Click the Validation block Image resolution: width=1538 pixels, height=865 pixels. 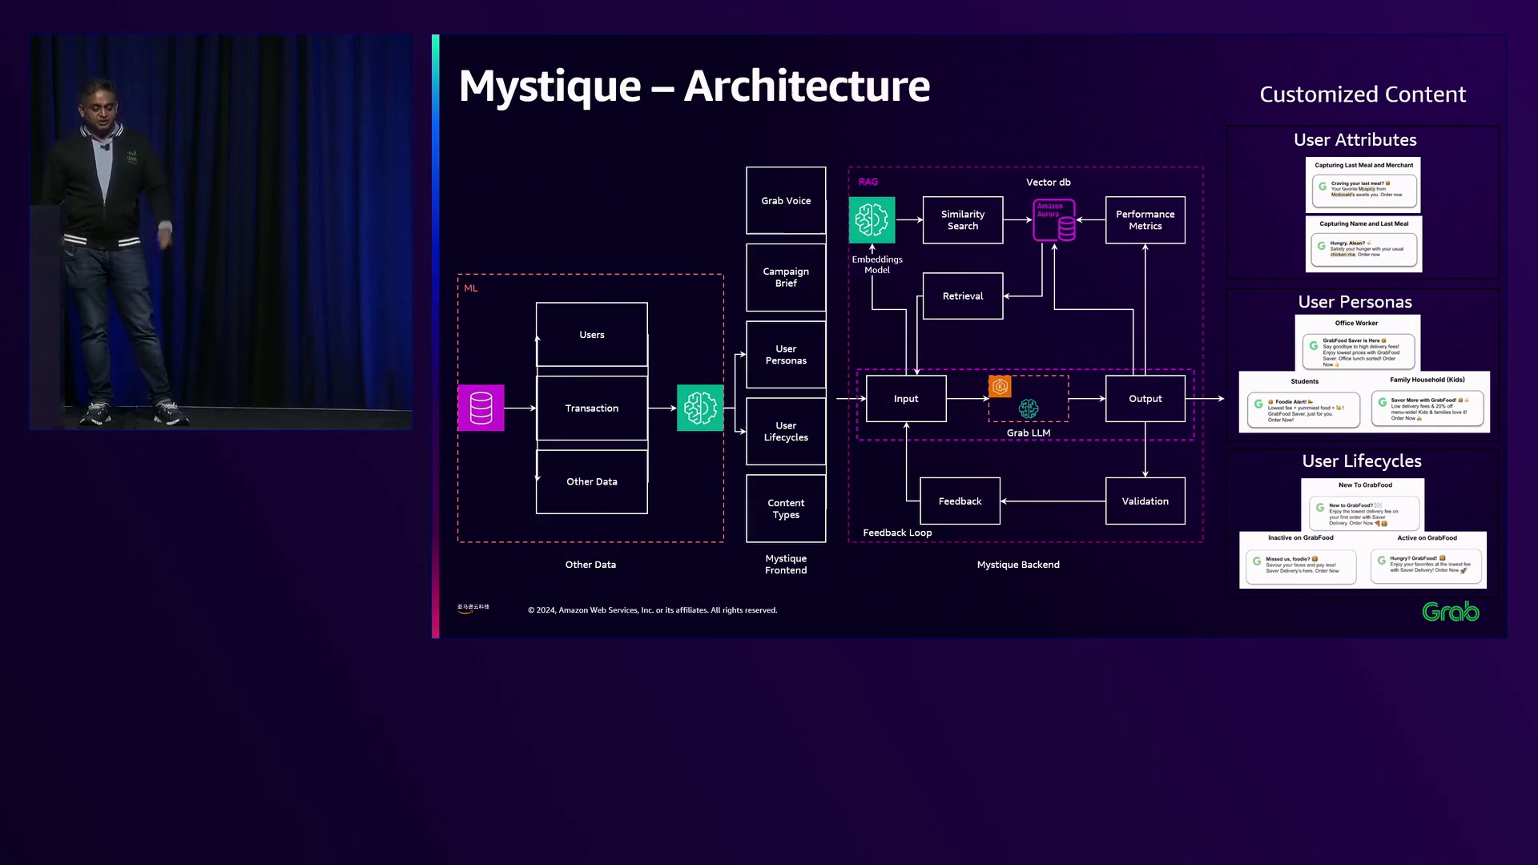[1145, 501]
